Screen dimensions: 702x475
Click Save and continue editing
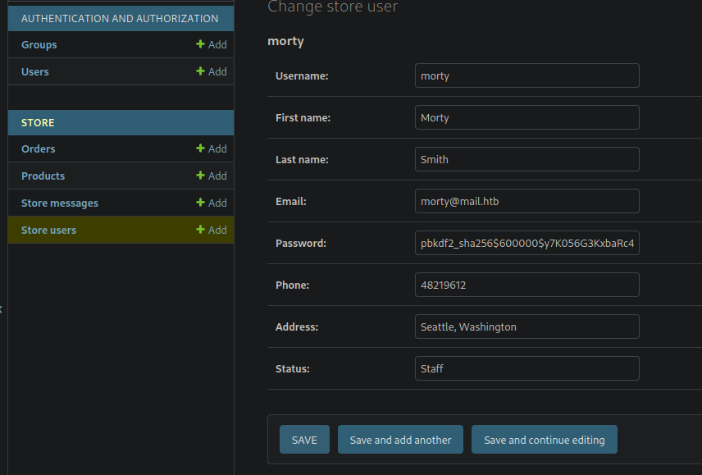coord(544,440)
